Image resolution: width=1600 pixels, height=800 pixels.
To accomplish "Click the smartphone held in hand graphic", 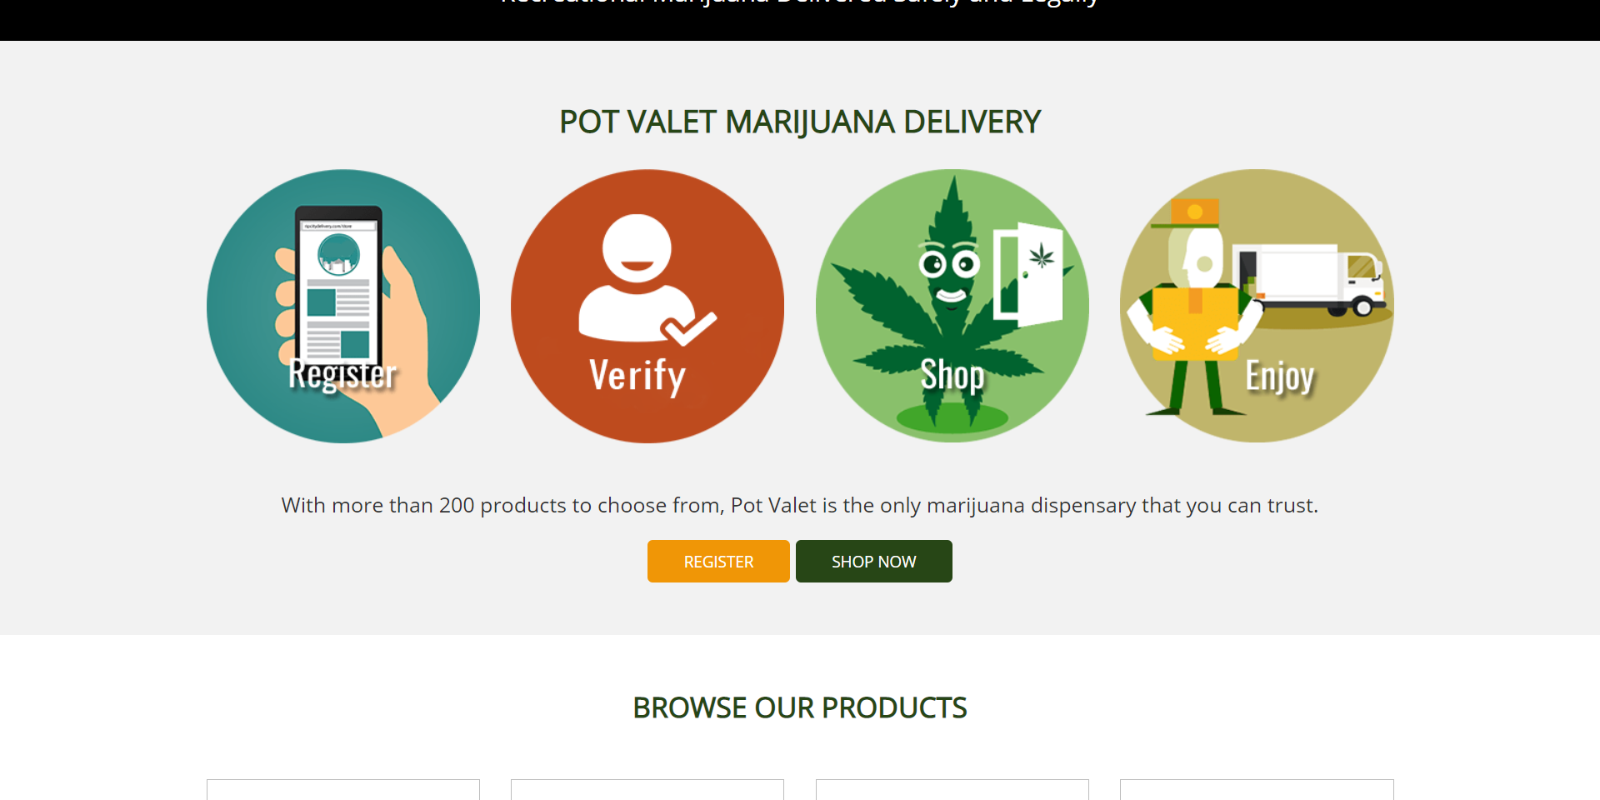I will point(339,285).
